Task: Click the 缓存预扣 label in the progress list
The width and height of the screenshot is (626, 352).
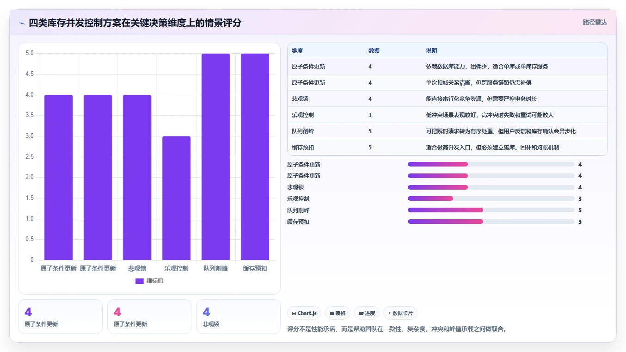Action: (298, 222)
